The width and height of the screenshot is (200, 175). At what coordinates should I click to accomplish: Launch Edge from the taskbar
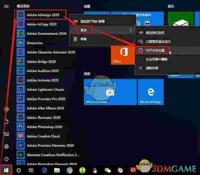click(x=44, y=170)
